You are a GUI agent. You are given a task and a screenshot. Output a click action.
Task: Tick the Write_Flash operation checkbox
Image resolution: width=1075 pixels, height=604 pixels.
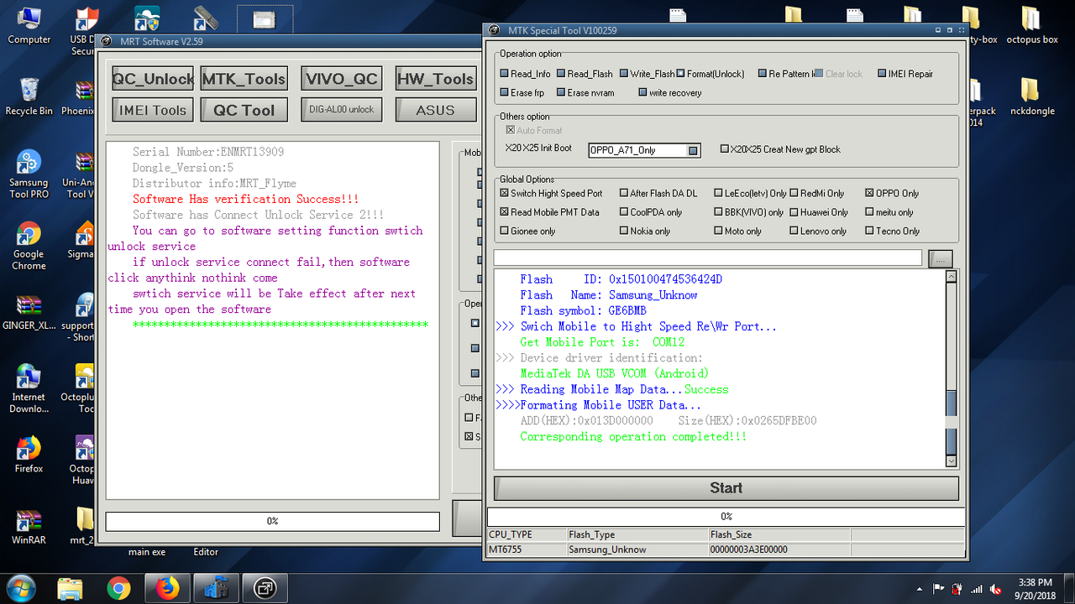[x=623, y=74]
